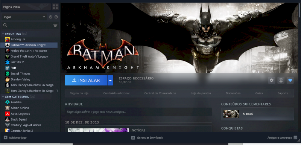
Task: Open the news thumbnail image
Action: pyautogui.click(x=98, y=130)
